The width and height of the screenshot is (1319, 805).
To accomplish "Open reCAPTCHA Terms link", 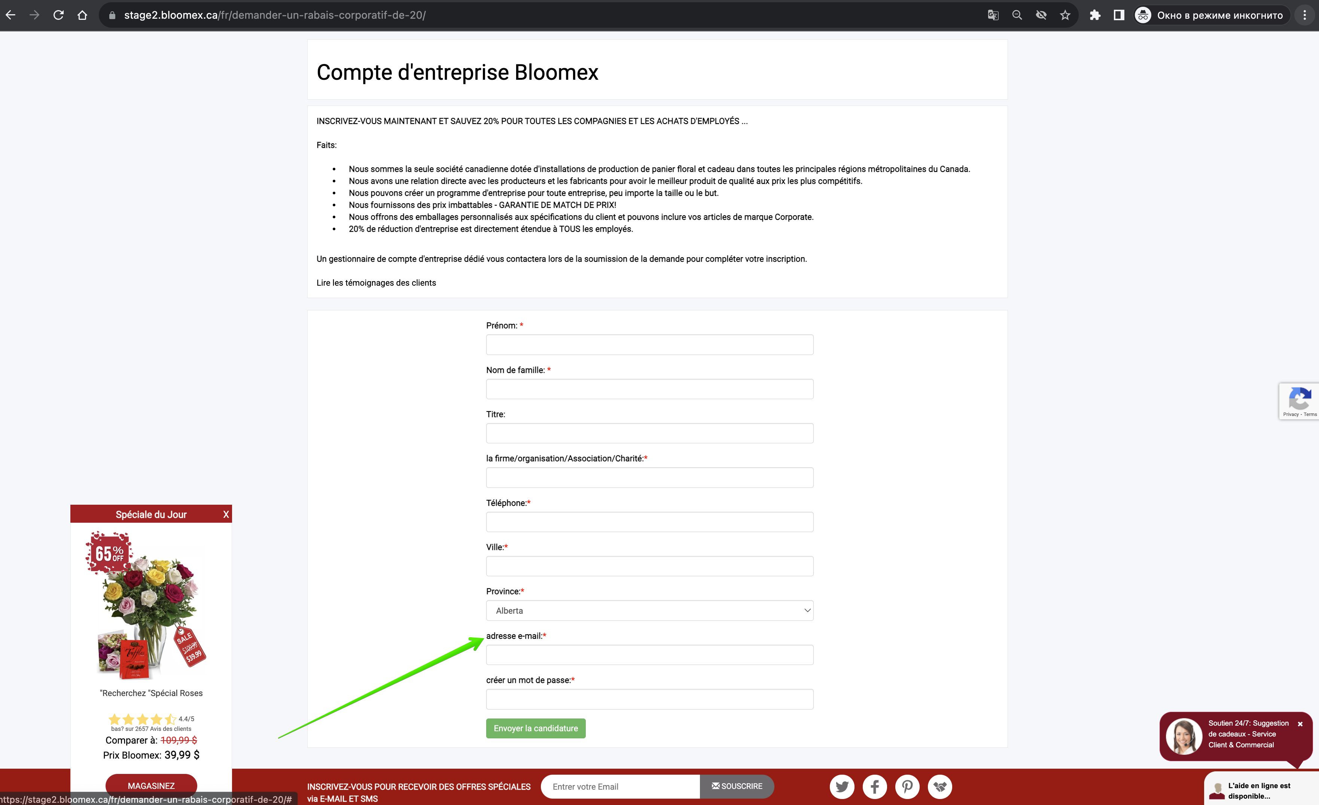I will [1310, 414].
